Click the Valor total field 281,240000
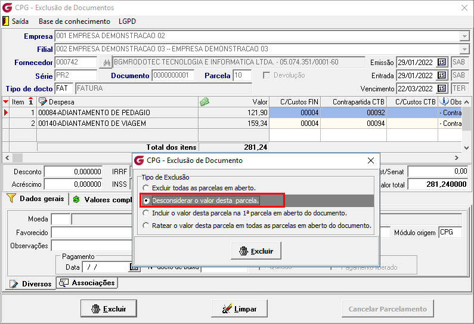This screenshot has width=474, height=324. pos(438,184)
